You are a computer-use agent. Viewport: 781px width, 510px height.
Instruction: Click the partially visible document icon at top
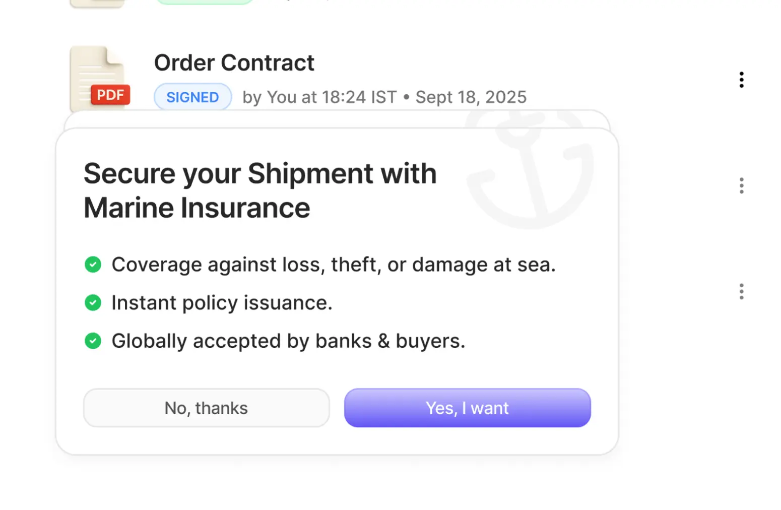point(97,3)
